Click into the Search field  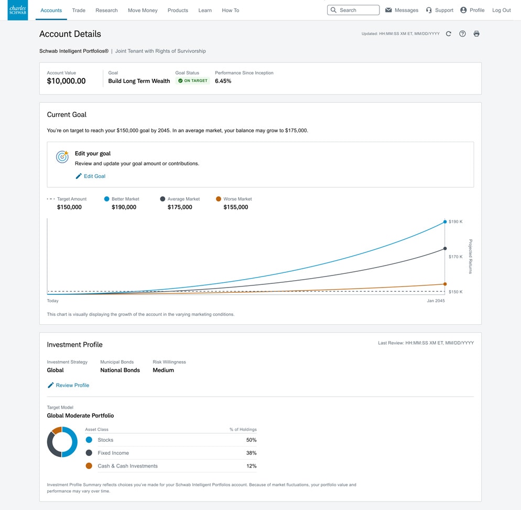pyautogui.click(x=353, y=10)
